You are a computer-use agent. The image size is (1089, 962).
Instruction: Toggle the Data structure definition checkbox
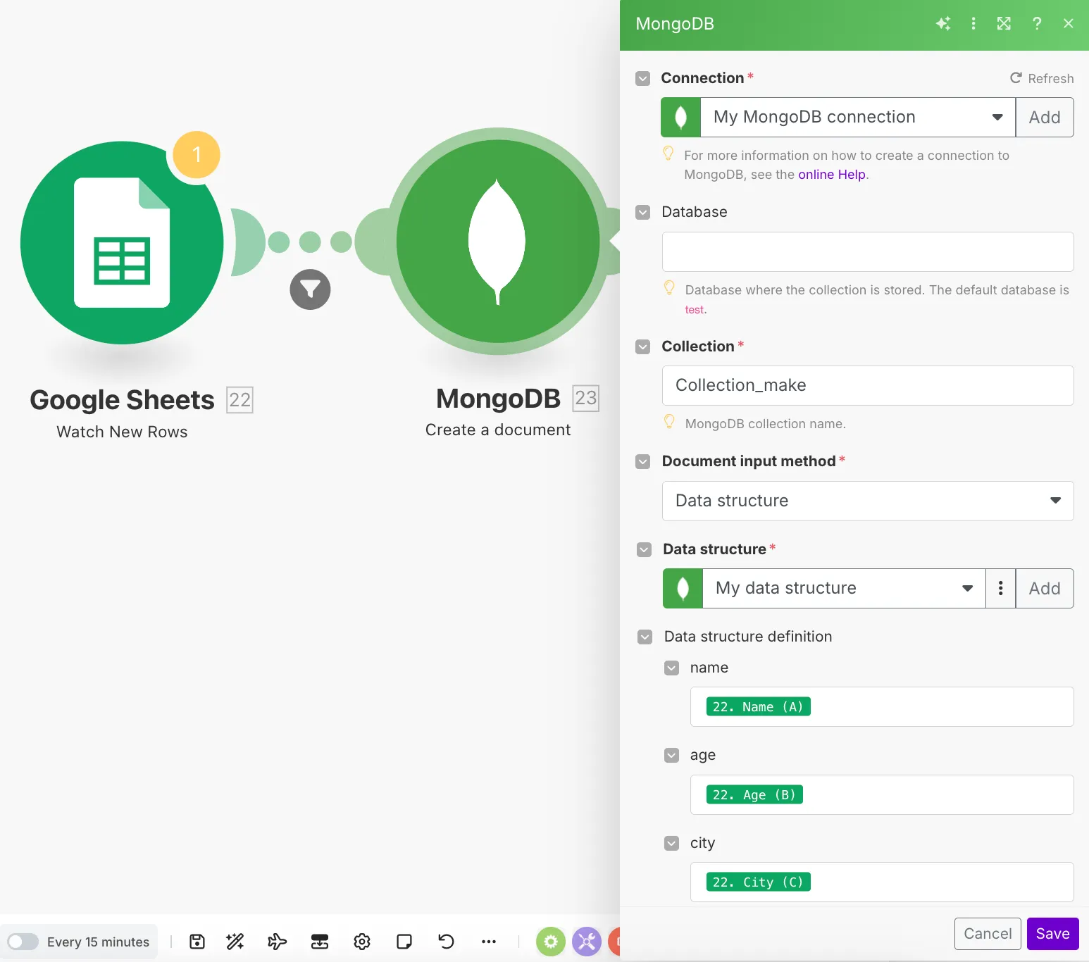[x=645, y=637]
